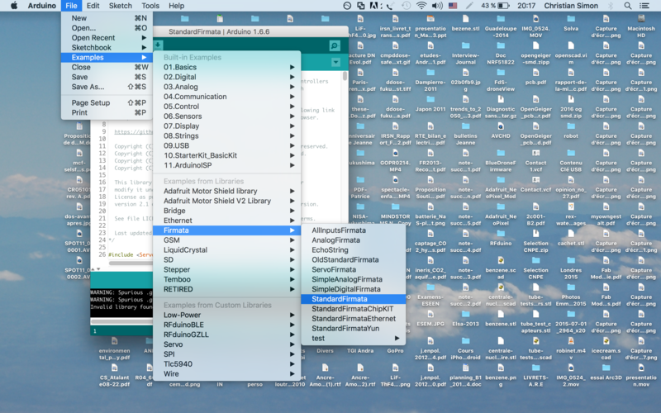Click the Bluetooth icon in menu bar

tap(611, 6)
